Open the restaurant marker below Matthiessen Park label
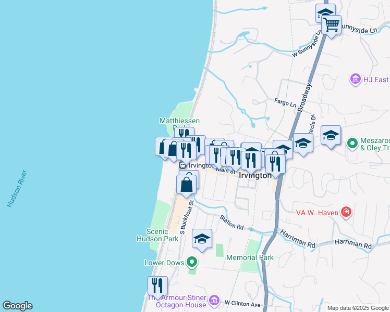This screenshot has height=312, width=390. tap(184, 133)
